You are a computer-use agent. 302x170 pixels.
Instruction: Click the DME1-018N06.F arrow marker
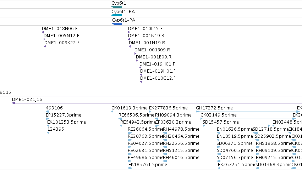[43, 32]
